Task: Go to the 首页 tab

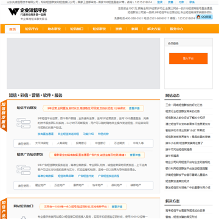Action: (12, 29)
